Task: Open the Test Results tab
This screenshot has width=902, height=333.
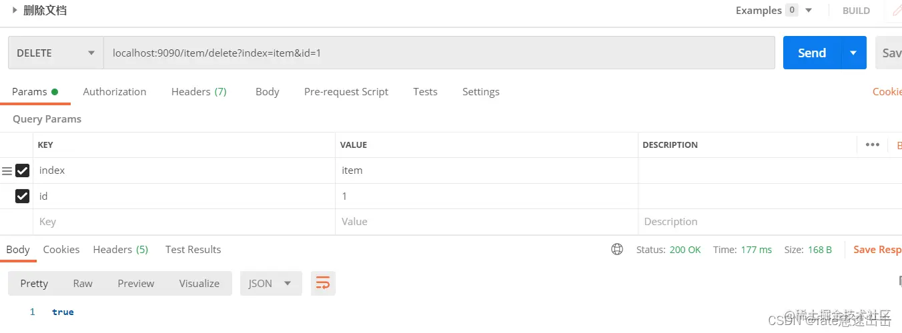Action: 193,249
